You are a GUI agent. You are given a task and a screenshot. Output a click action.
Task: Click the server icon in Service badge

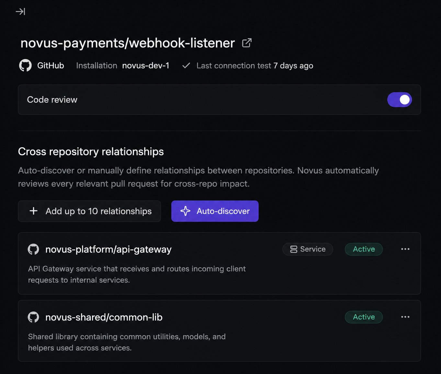click(x=294, y=249)
